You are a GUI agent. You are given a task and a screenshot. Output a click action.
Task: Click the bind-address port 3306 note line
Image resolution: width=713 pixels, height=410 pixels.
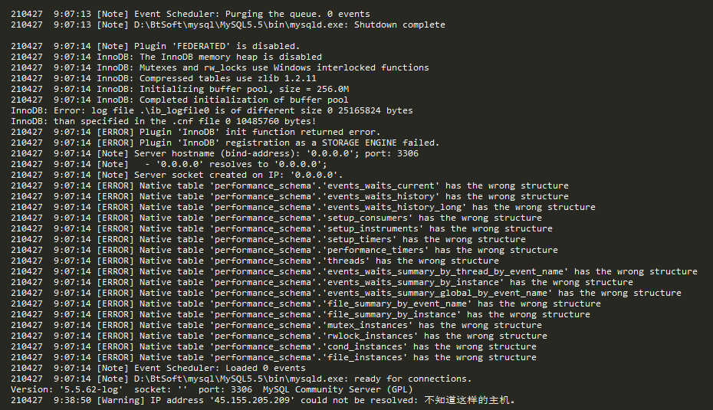[x=215, y=153]
